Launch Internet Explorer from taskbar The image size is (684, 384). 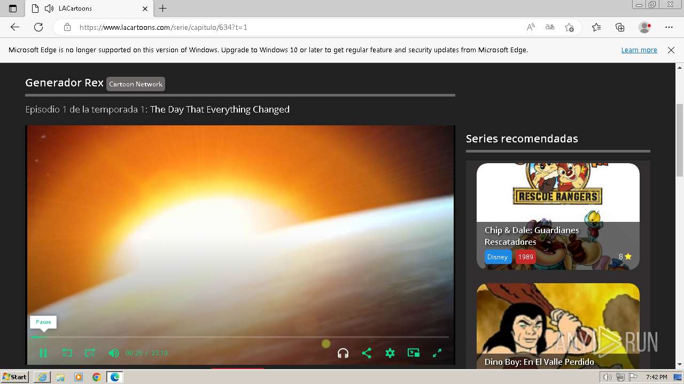coord(42,377)
